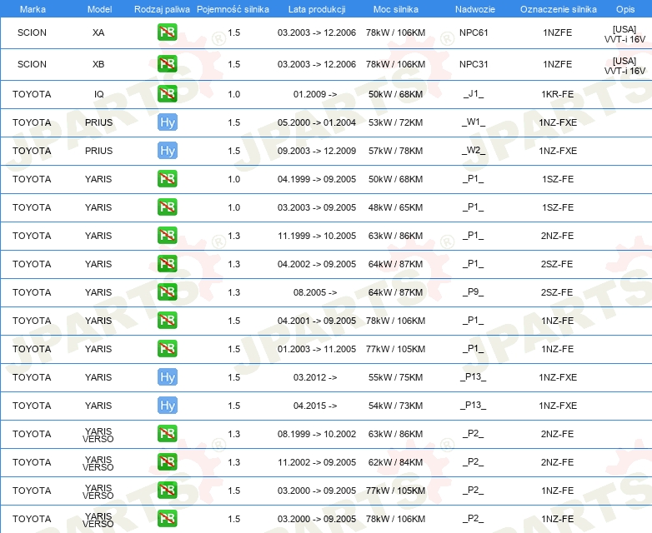Screen dimensions: 652x533
Task: Click the 48kW / 65KM power cell
Action: coord(395,207)
